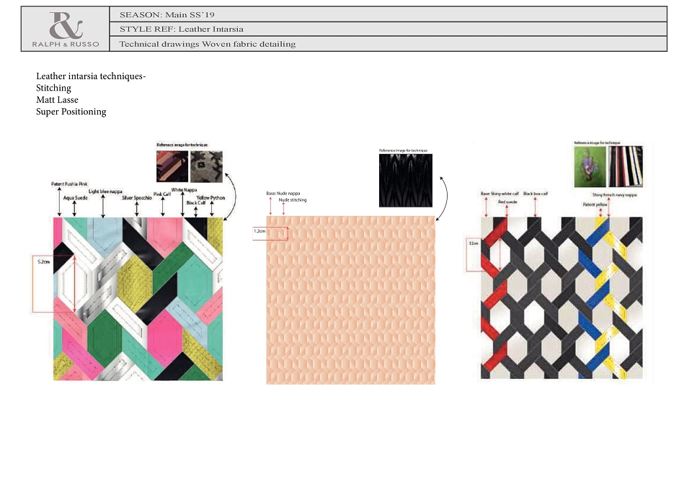Screen dimensions: 692x489
Task: Select the Technical drawings Woven fabric detailing text
Action: click(207, 44)
